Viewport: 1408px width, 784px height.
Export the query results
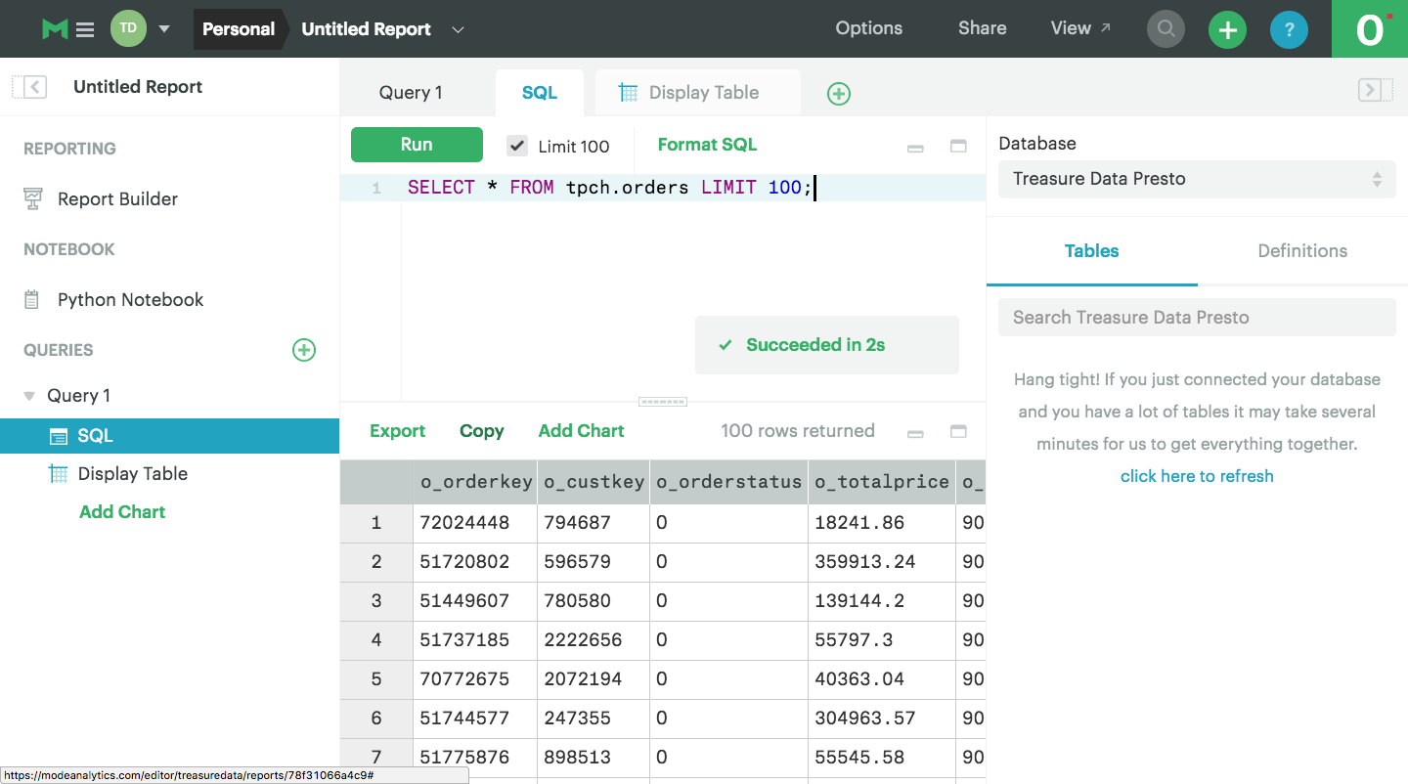tap(397, 431)
